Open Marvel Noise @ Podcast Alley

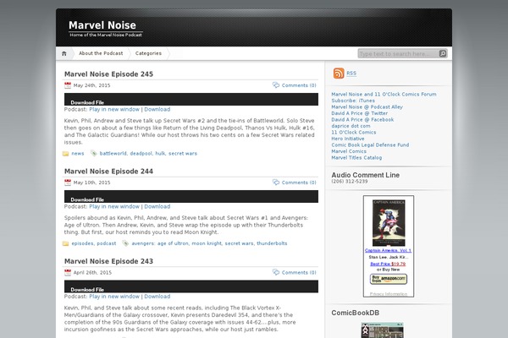point(367,107)
